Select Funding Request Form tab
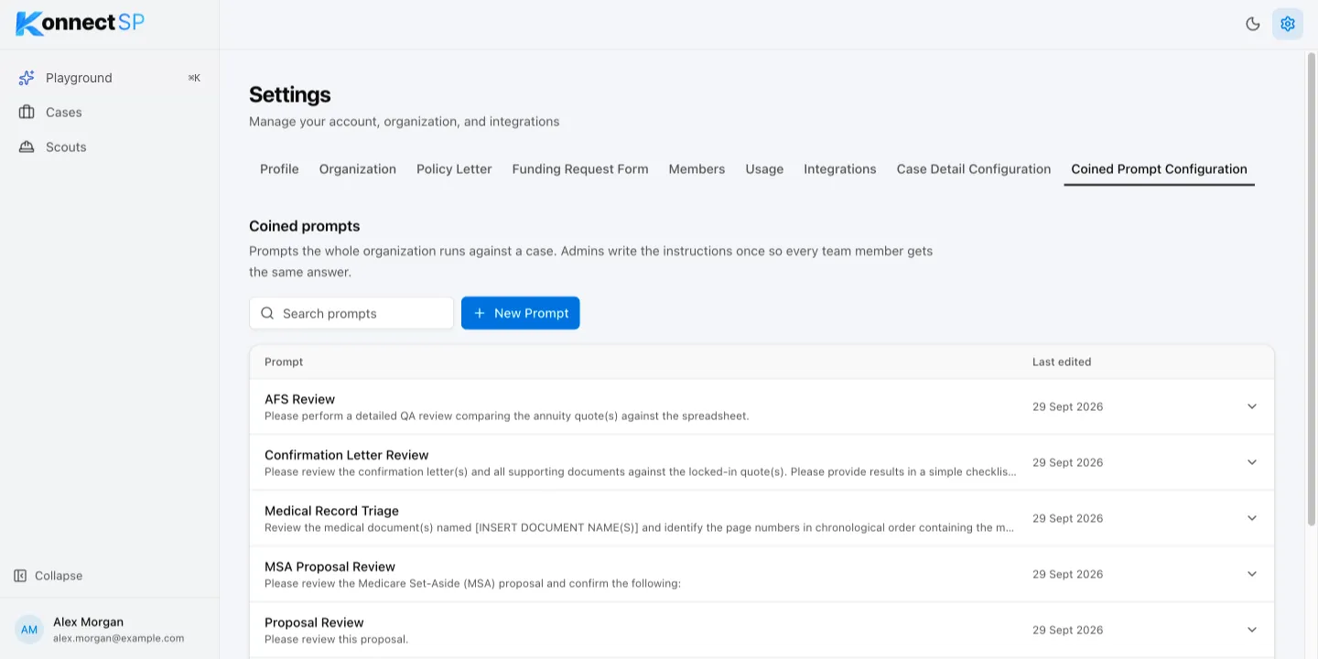 pos(580,169)
